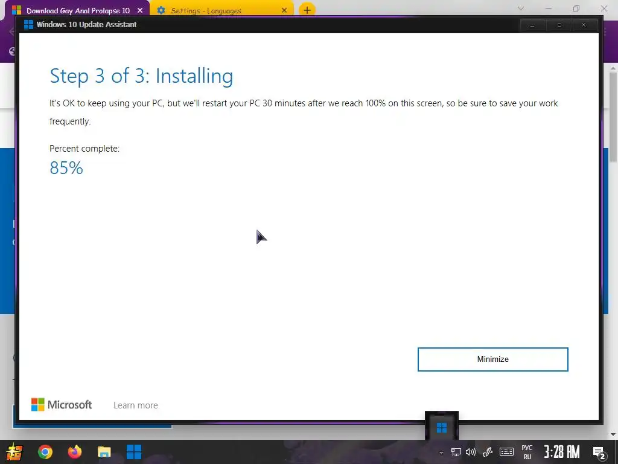
Task: Open the clock showing 3:28 AM
Action: [x=562, y=452]
